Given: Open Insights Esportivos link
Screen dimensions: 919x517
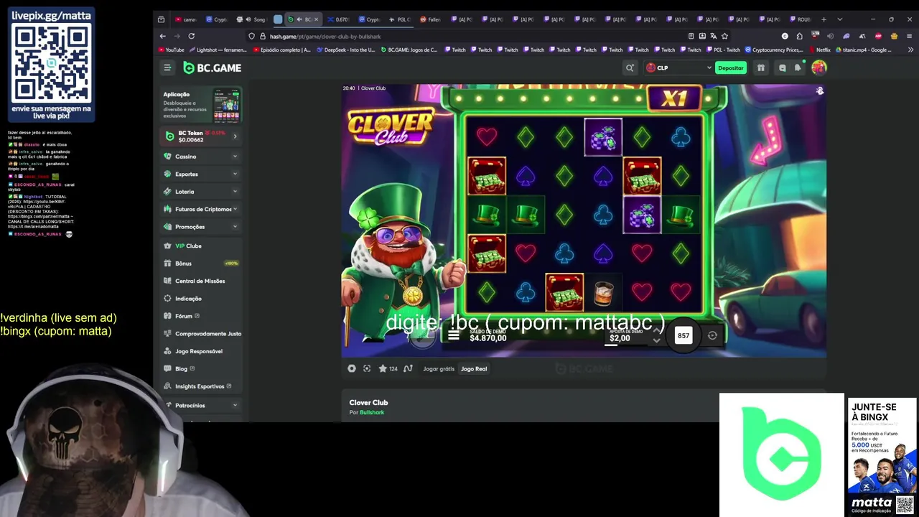Looking at the screenshot, I should tap(202, 386).
